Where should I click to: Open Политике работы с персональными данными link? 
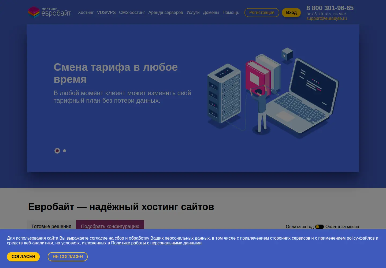click(x=156, y=243)
